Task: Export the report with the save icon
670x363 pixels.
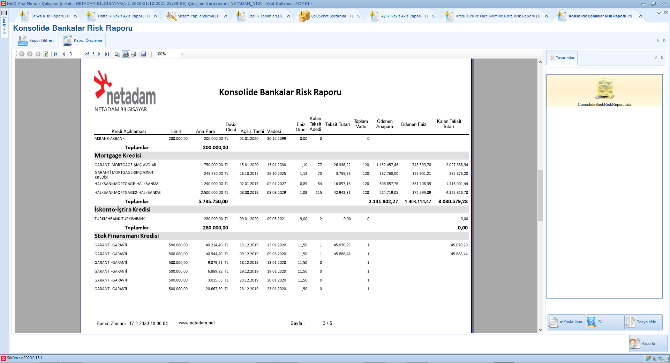Action: tap(143, 54)
